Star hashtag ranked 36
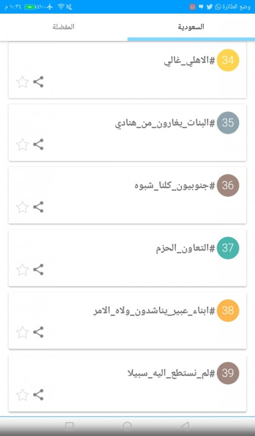The height and width of the screenshot is (436, 255). coord(22,207)
